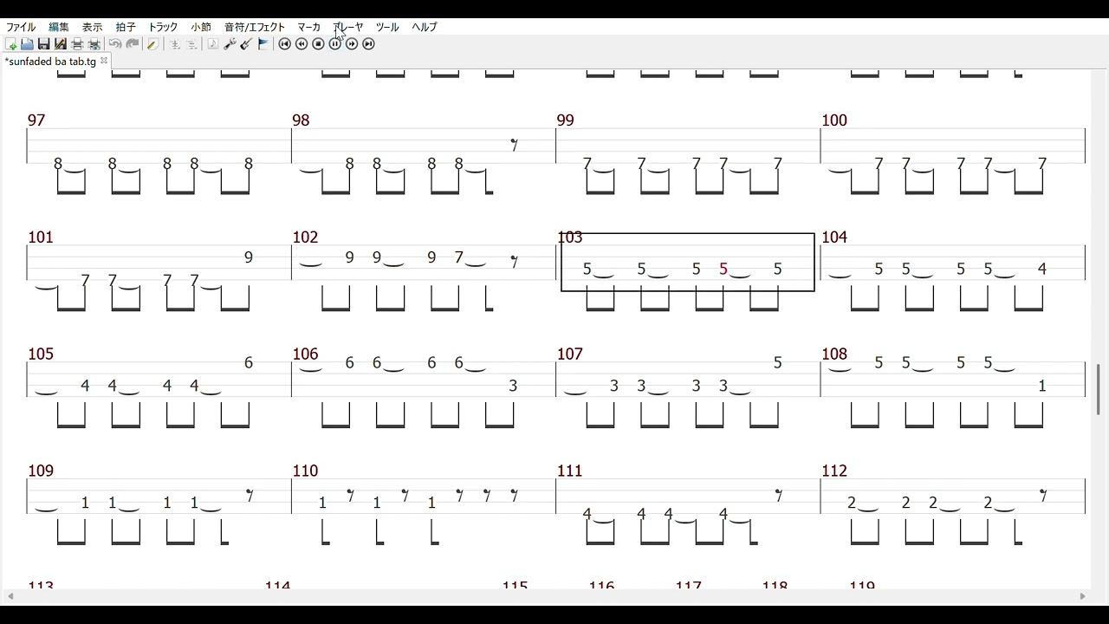Close the sunfaded ba tab.tg tab

point(104,61)
